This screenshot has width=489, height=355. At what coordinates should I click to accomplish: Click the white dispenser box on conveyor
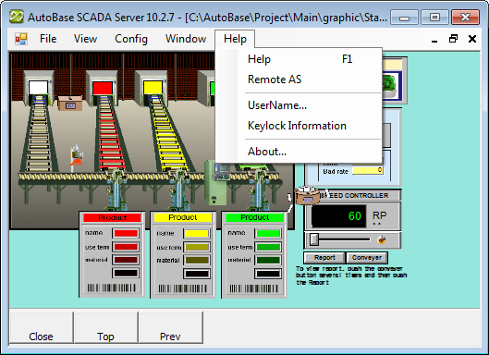coord(38,88)
